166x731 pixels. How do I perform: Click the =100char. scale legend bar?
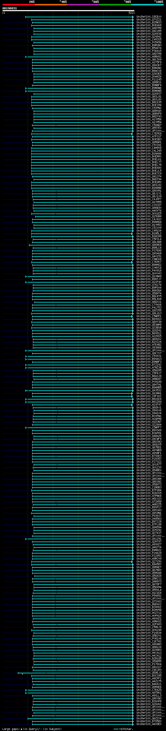[x=116, y=729]
